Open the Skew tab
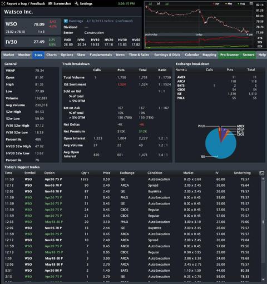 pyautogui.click(x=81, y=55)
